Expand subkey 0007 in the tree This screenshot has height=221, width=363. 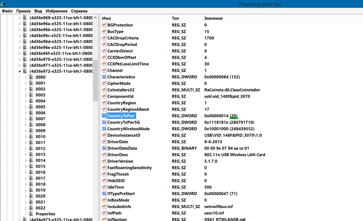26,119
